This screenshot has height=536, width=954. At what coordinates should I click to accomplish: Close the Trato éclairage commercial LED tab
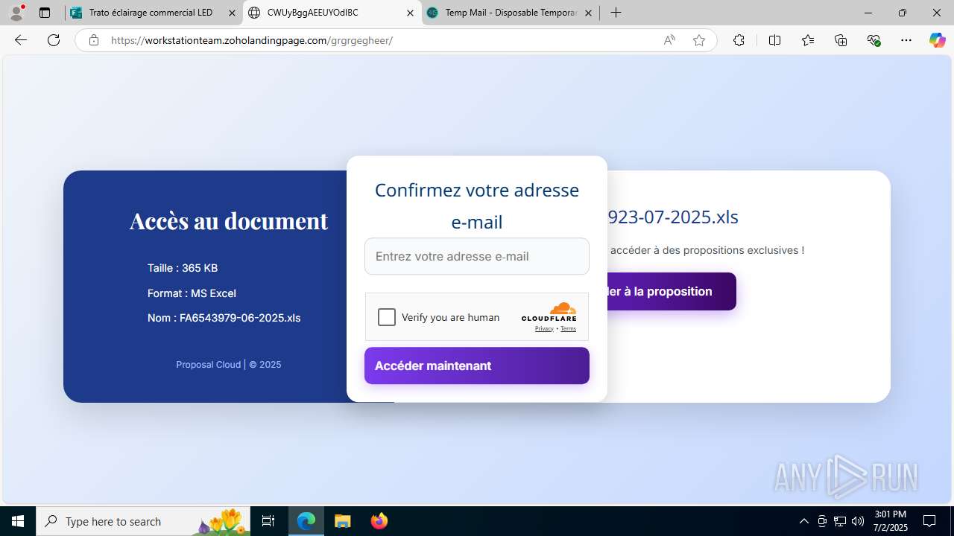coord(232,13)
